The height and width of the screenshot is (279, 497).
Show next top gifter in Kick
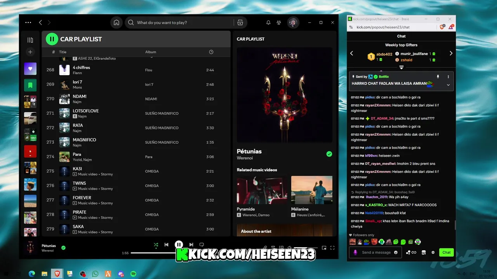(451, 53)
